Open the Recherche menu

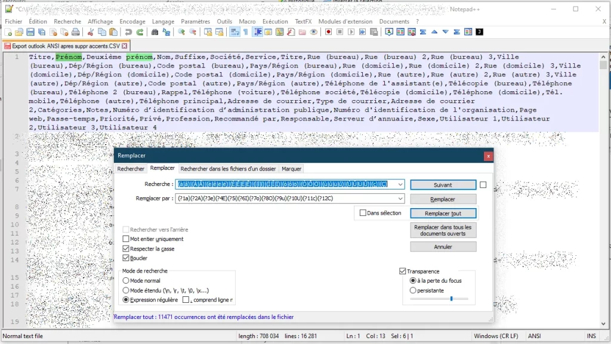click(67, 21)
